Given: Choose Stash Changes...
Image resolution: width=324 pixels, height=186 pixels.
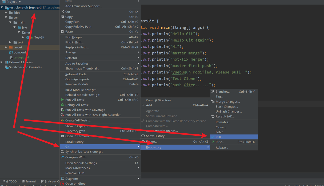Looking at the screenshot, I should [x=234, y=106].
